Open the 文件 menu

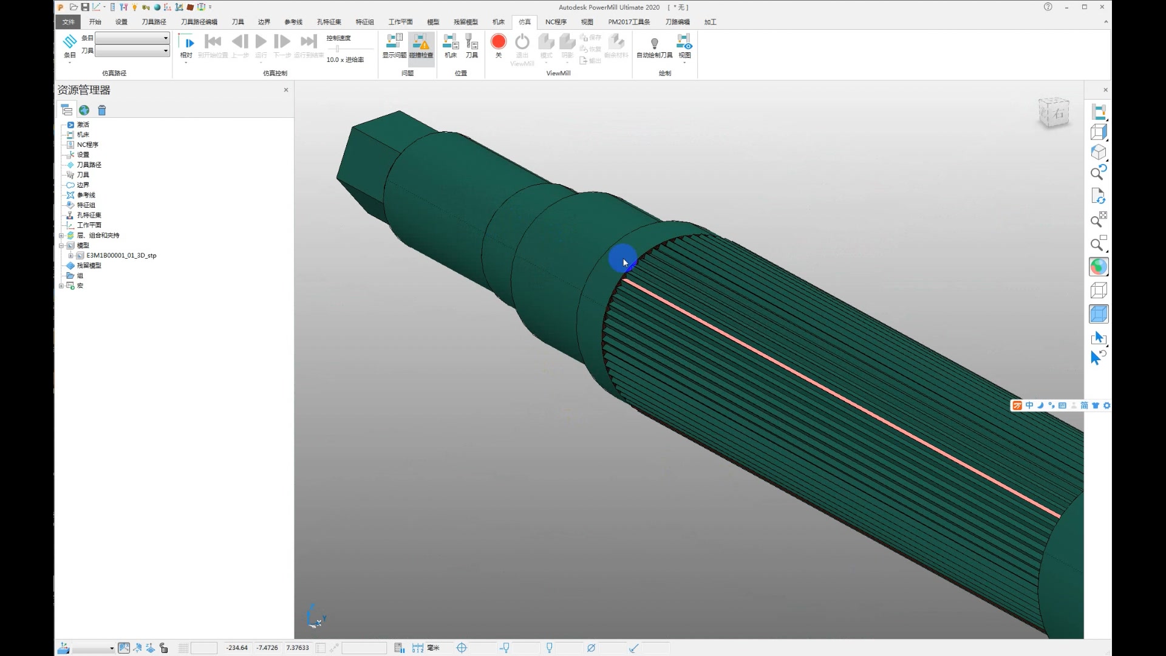pyautogui.click(x=68, y=21)
